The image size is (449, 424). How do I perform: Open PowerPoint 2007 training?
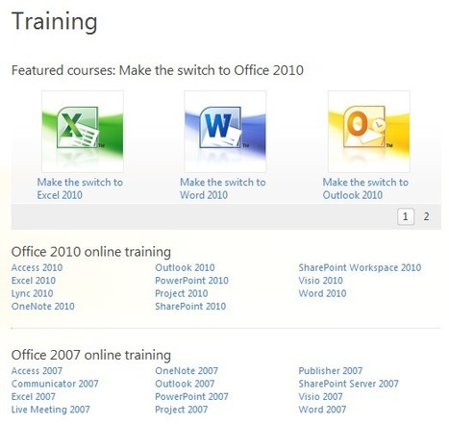coord(191,396)
